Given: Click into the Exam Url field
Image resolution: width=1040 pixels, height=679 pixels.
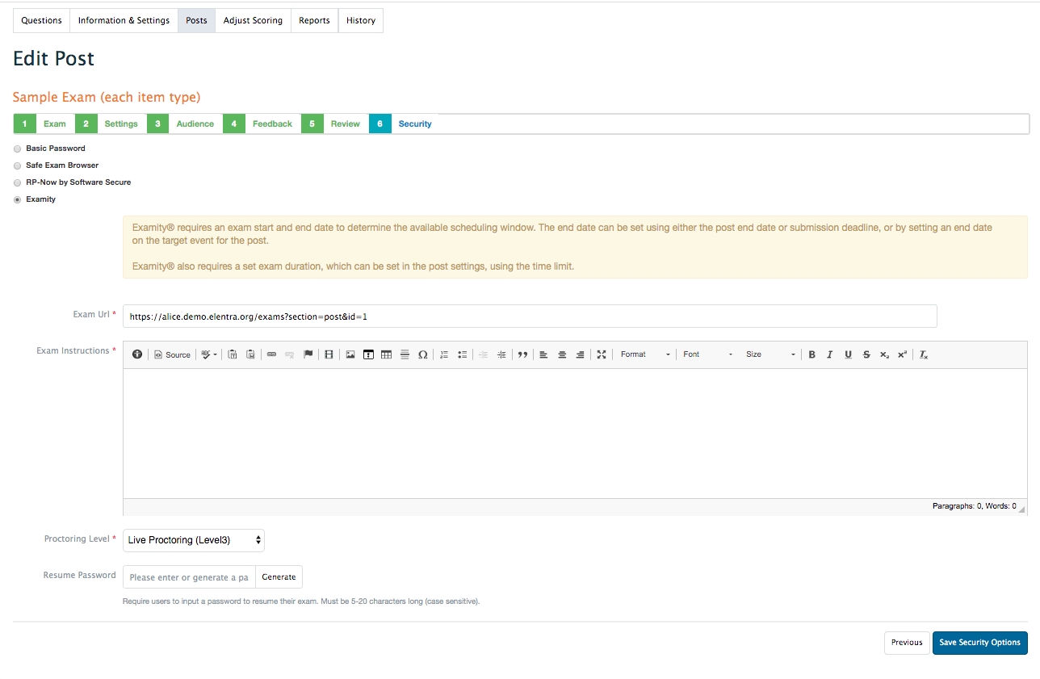Looking at the screenshot, I should tap(530, 316).
